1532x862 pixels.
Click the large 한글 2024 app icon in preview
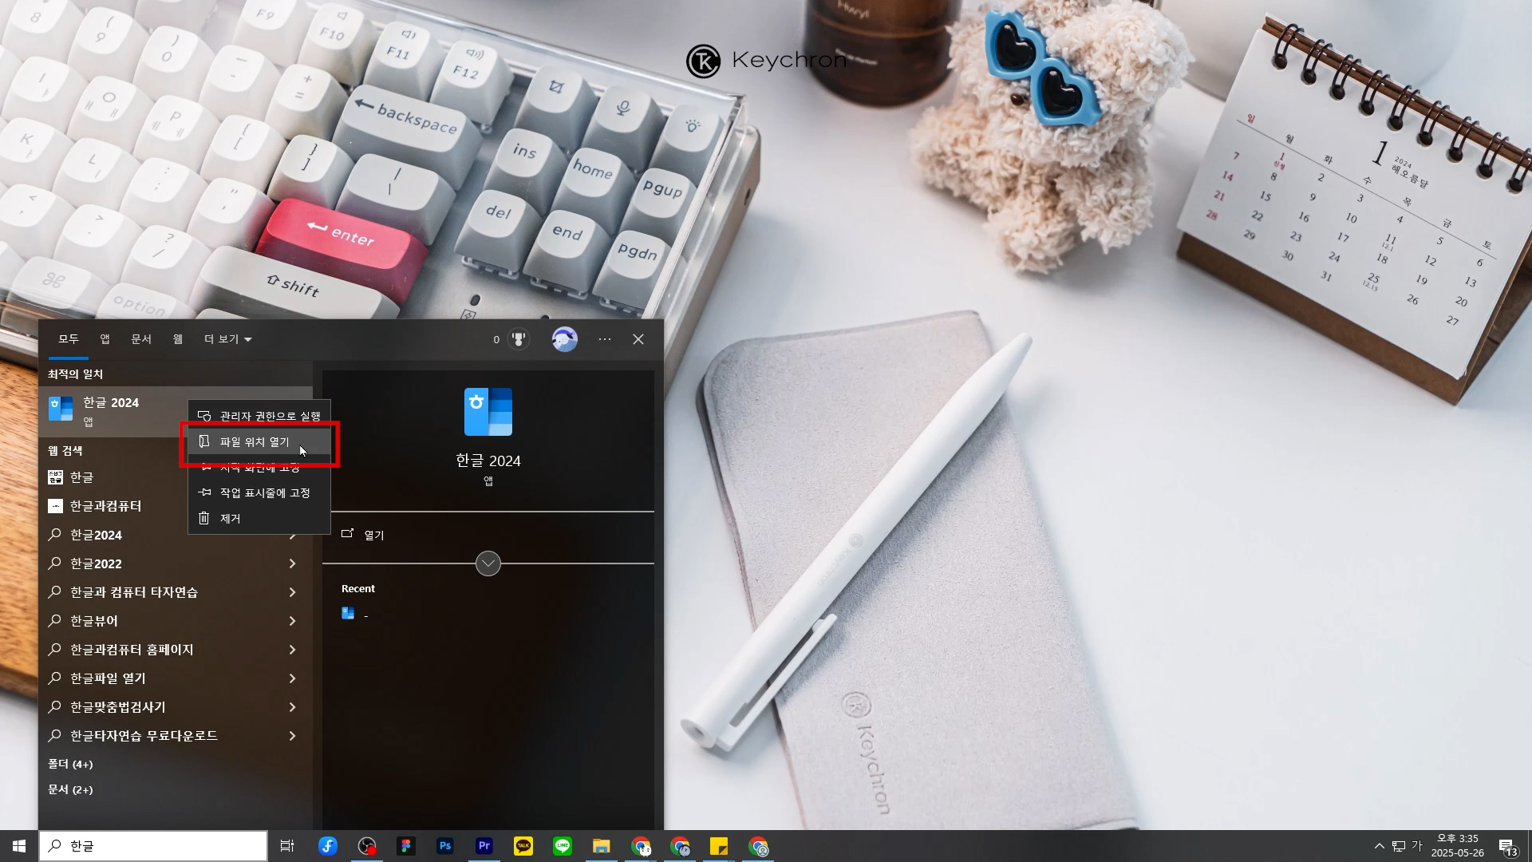pyautogui.click(x=488, y=412)
